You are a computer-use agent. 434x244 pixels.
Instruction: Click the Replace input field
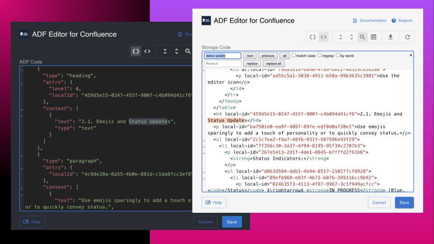(x=222, y=64)
